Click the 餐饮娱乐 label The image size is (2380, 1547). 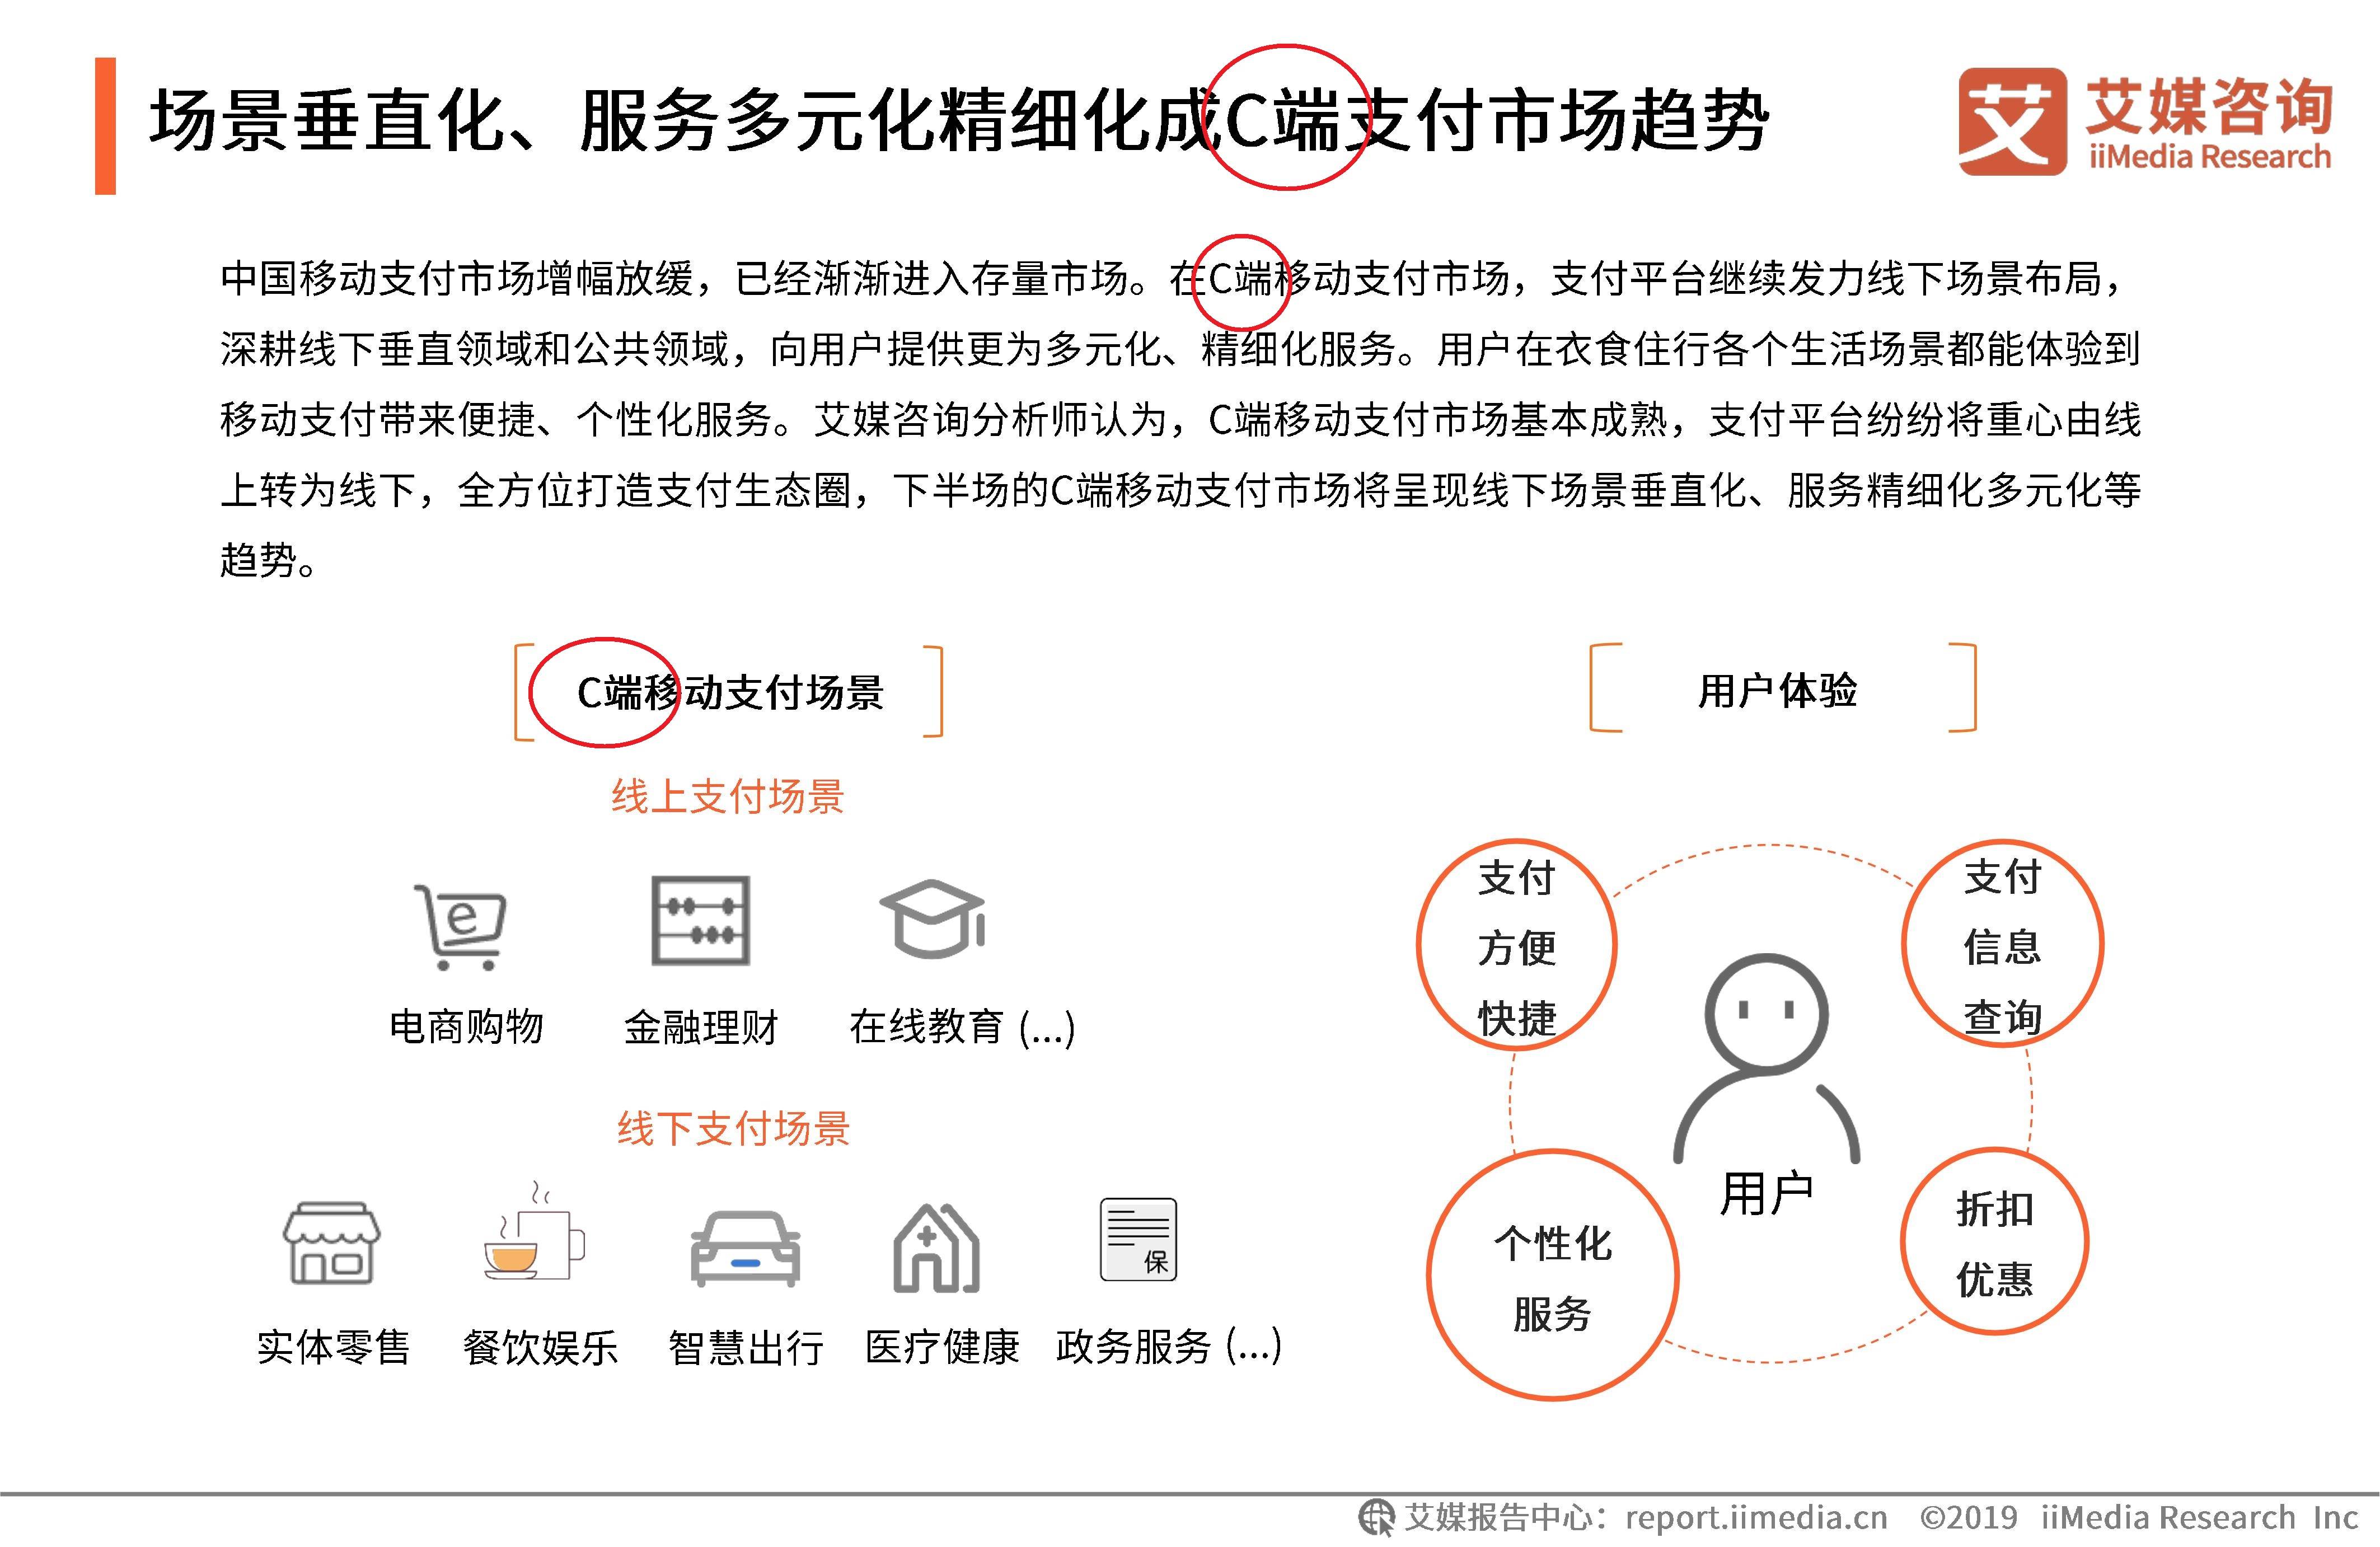[x=540, y=1347]
